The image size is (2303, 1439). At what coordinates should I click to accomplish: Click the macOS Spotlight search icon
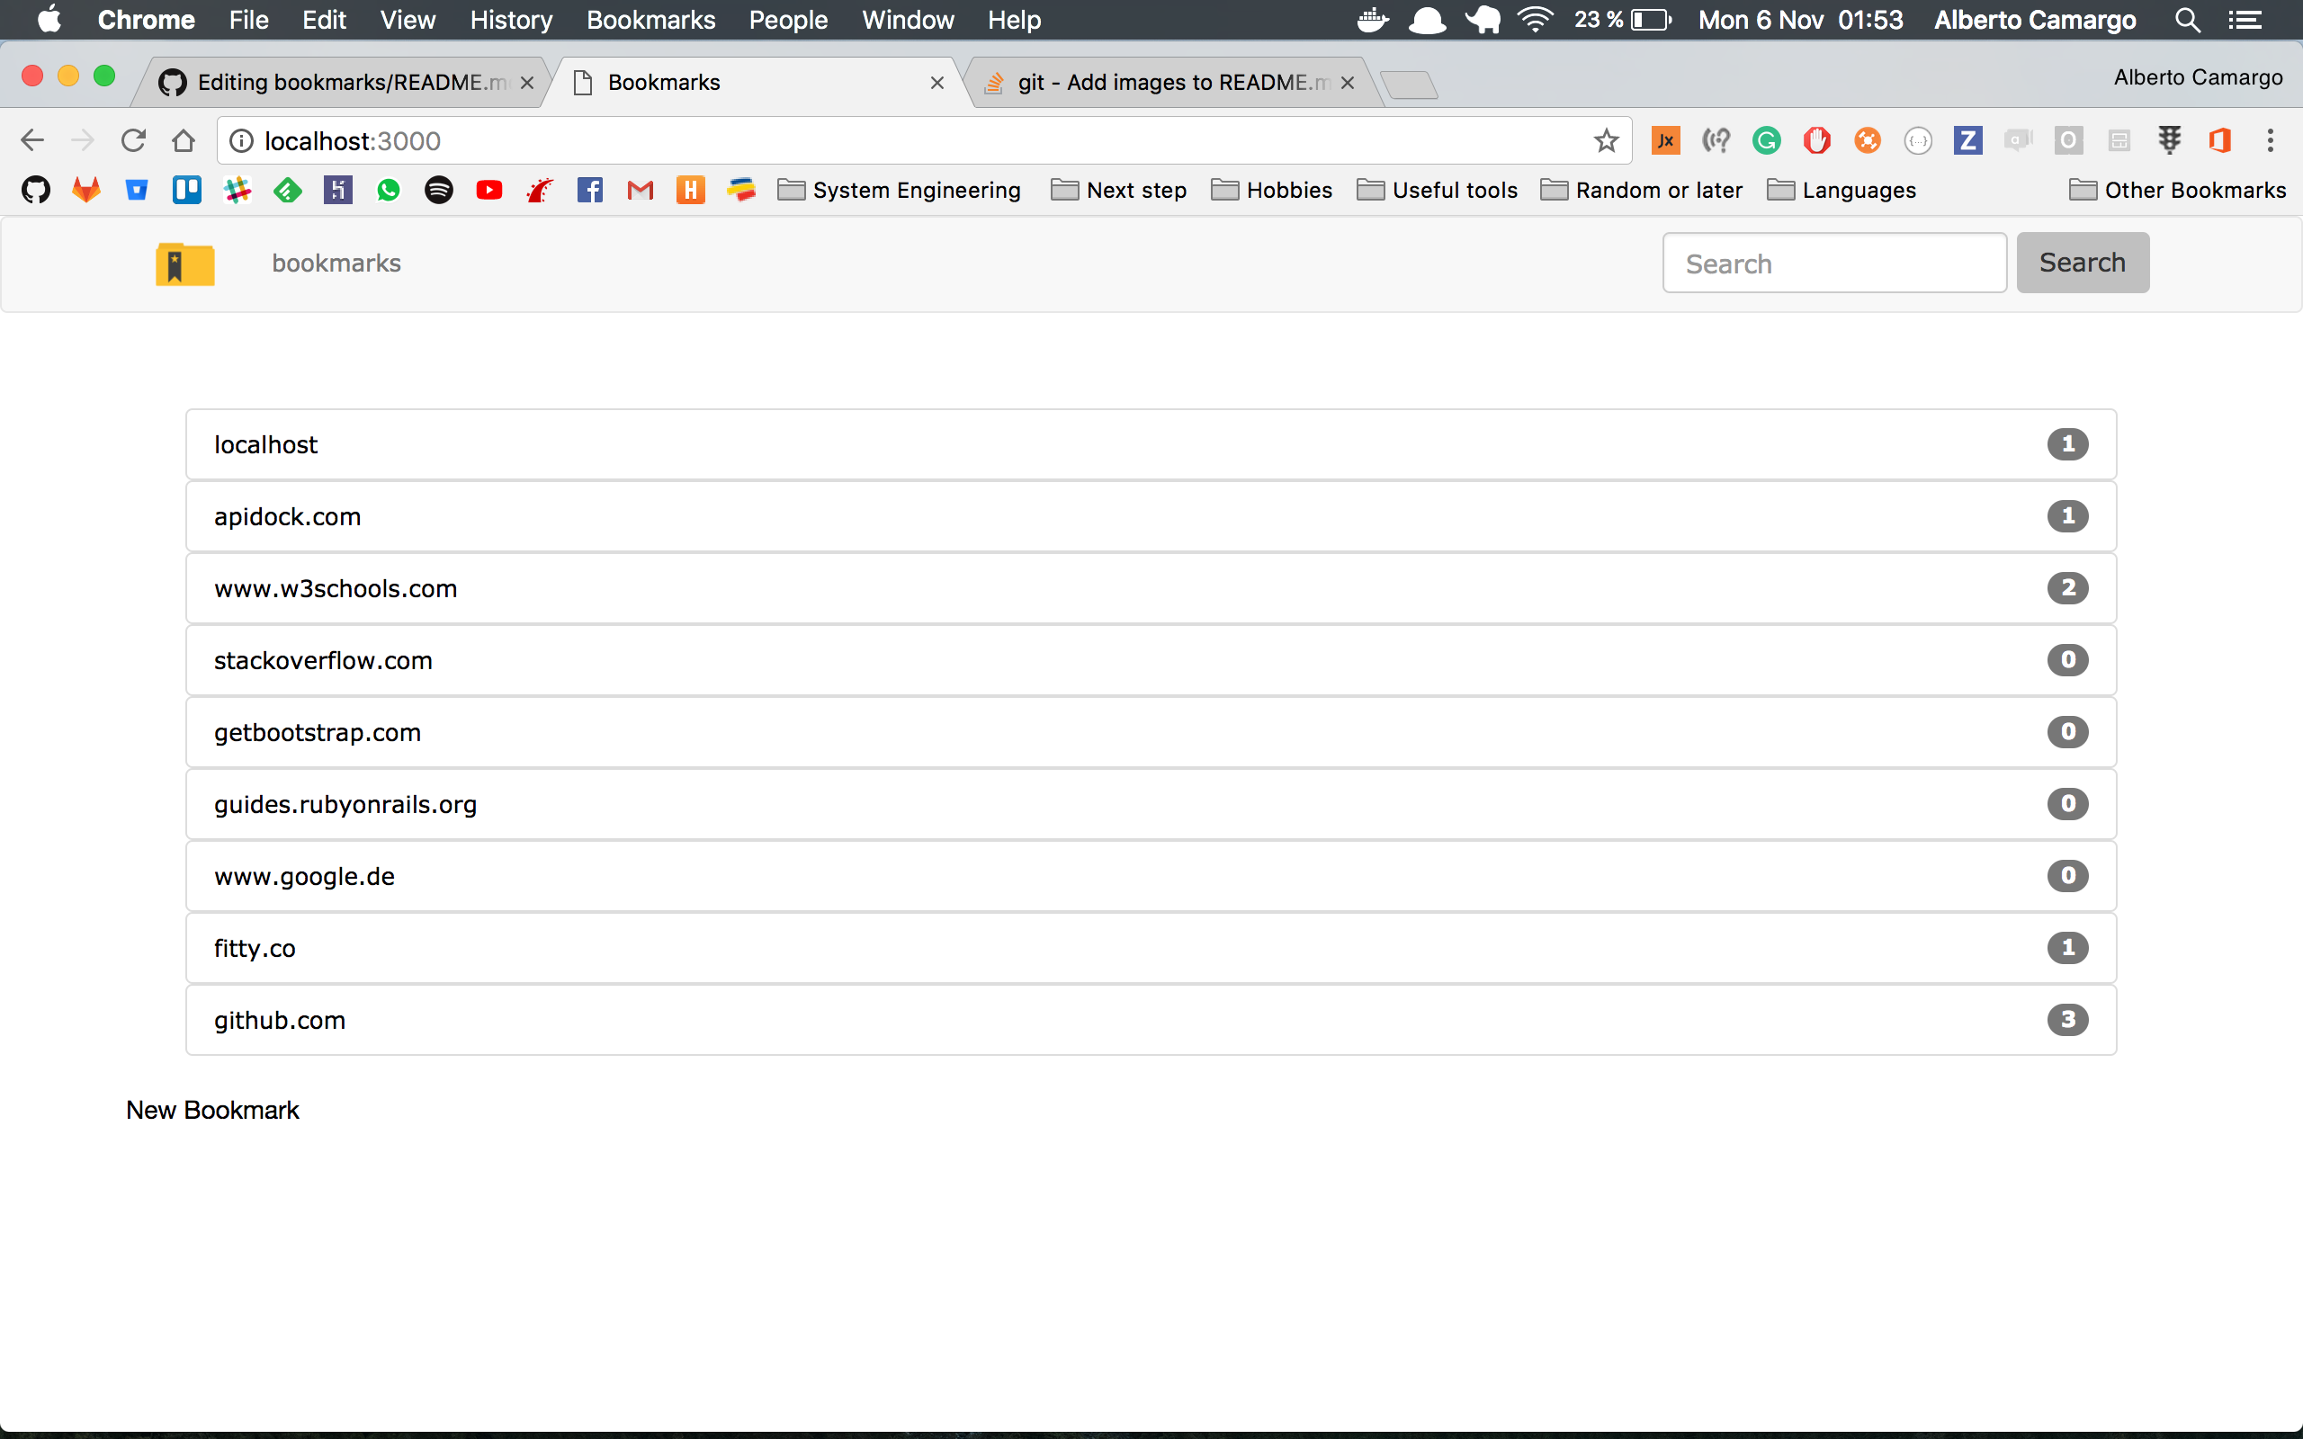[x=2187, y=20]
